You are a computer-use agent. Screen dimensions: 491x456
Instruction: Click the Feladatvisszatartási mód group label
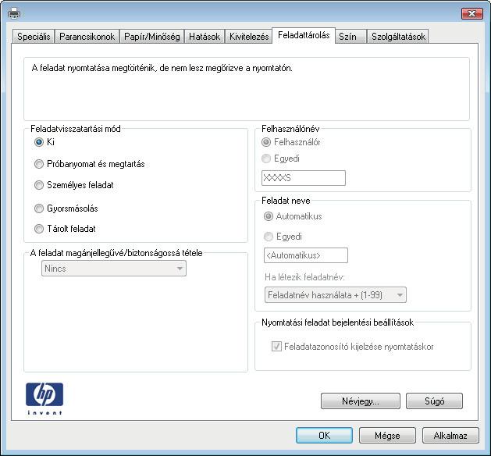(x=76, y=129)
